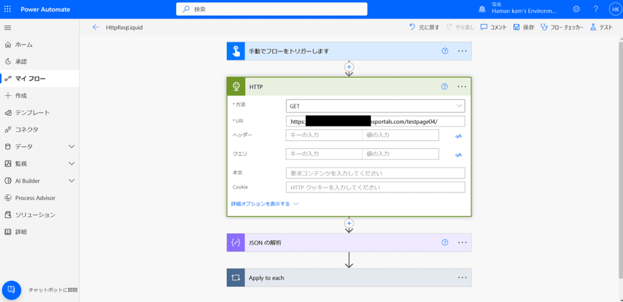This screenshot has width=623, height=302.
Task: Open コメント in the command bar
Action: (493, 27)
